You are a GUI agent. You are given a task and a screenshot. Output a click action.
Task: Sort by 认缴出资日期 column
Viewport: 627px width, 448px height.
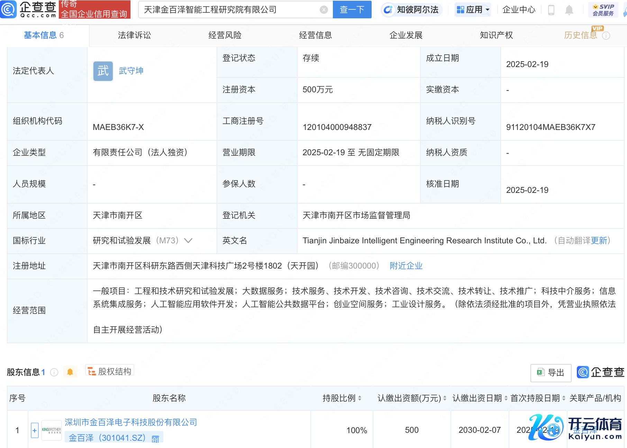(x=506, y=398)
